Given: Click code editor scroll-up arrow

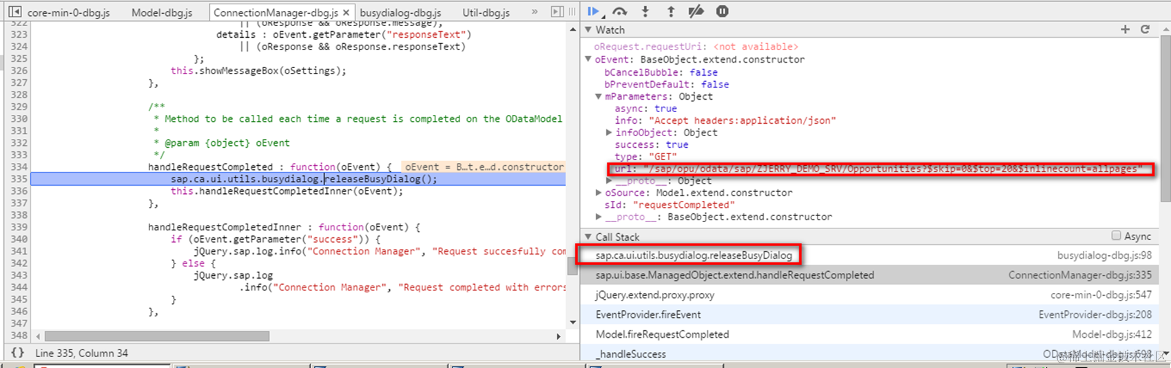Looking at the screenshot, I should coord(572,30).
